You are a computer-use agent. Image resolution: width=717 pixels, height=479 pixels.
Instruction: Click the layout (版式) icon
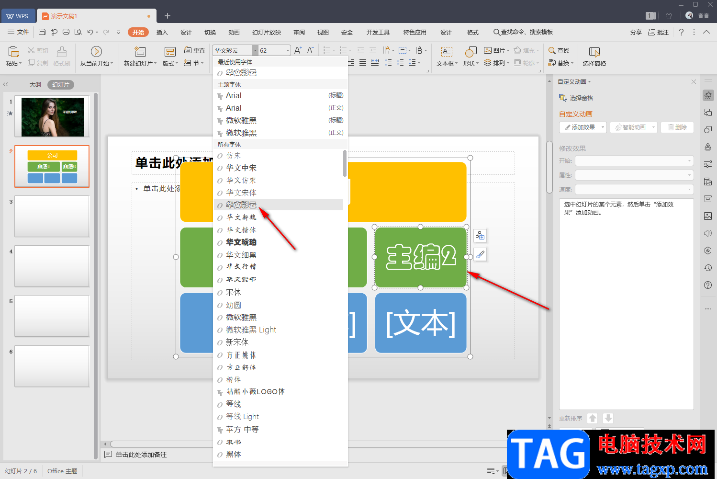pos(170,52)
